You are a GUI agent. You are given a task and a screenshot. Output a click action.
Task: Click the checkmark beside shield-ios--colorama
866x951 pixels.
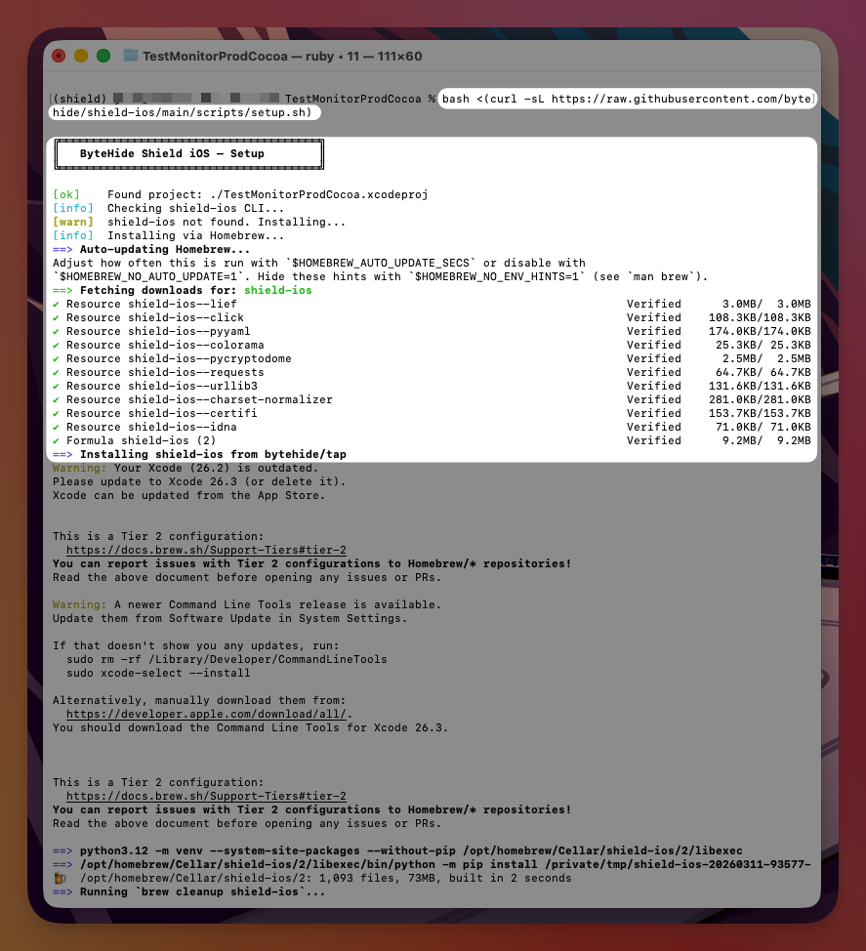tap(57, 345)
